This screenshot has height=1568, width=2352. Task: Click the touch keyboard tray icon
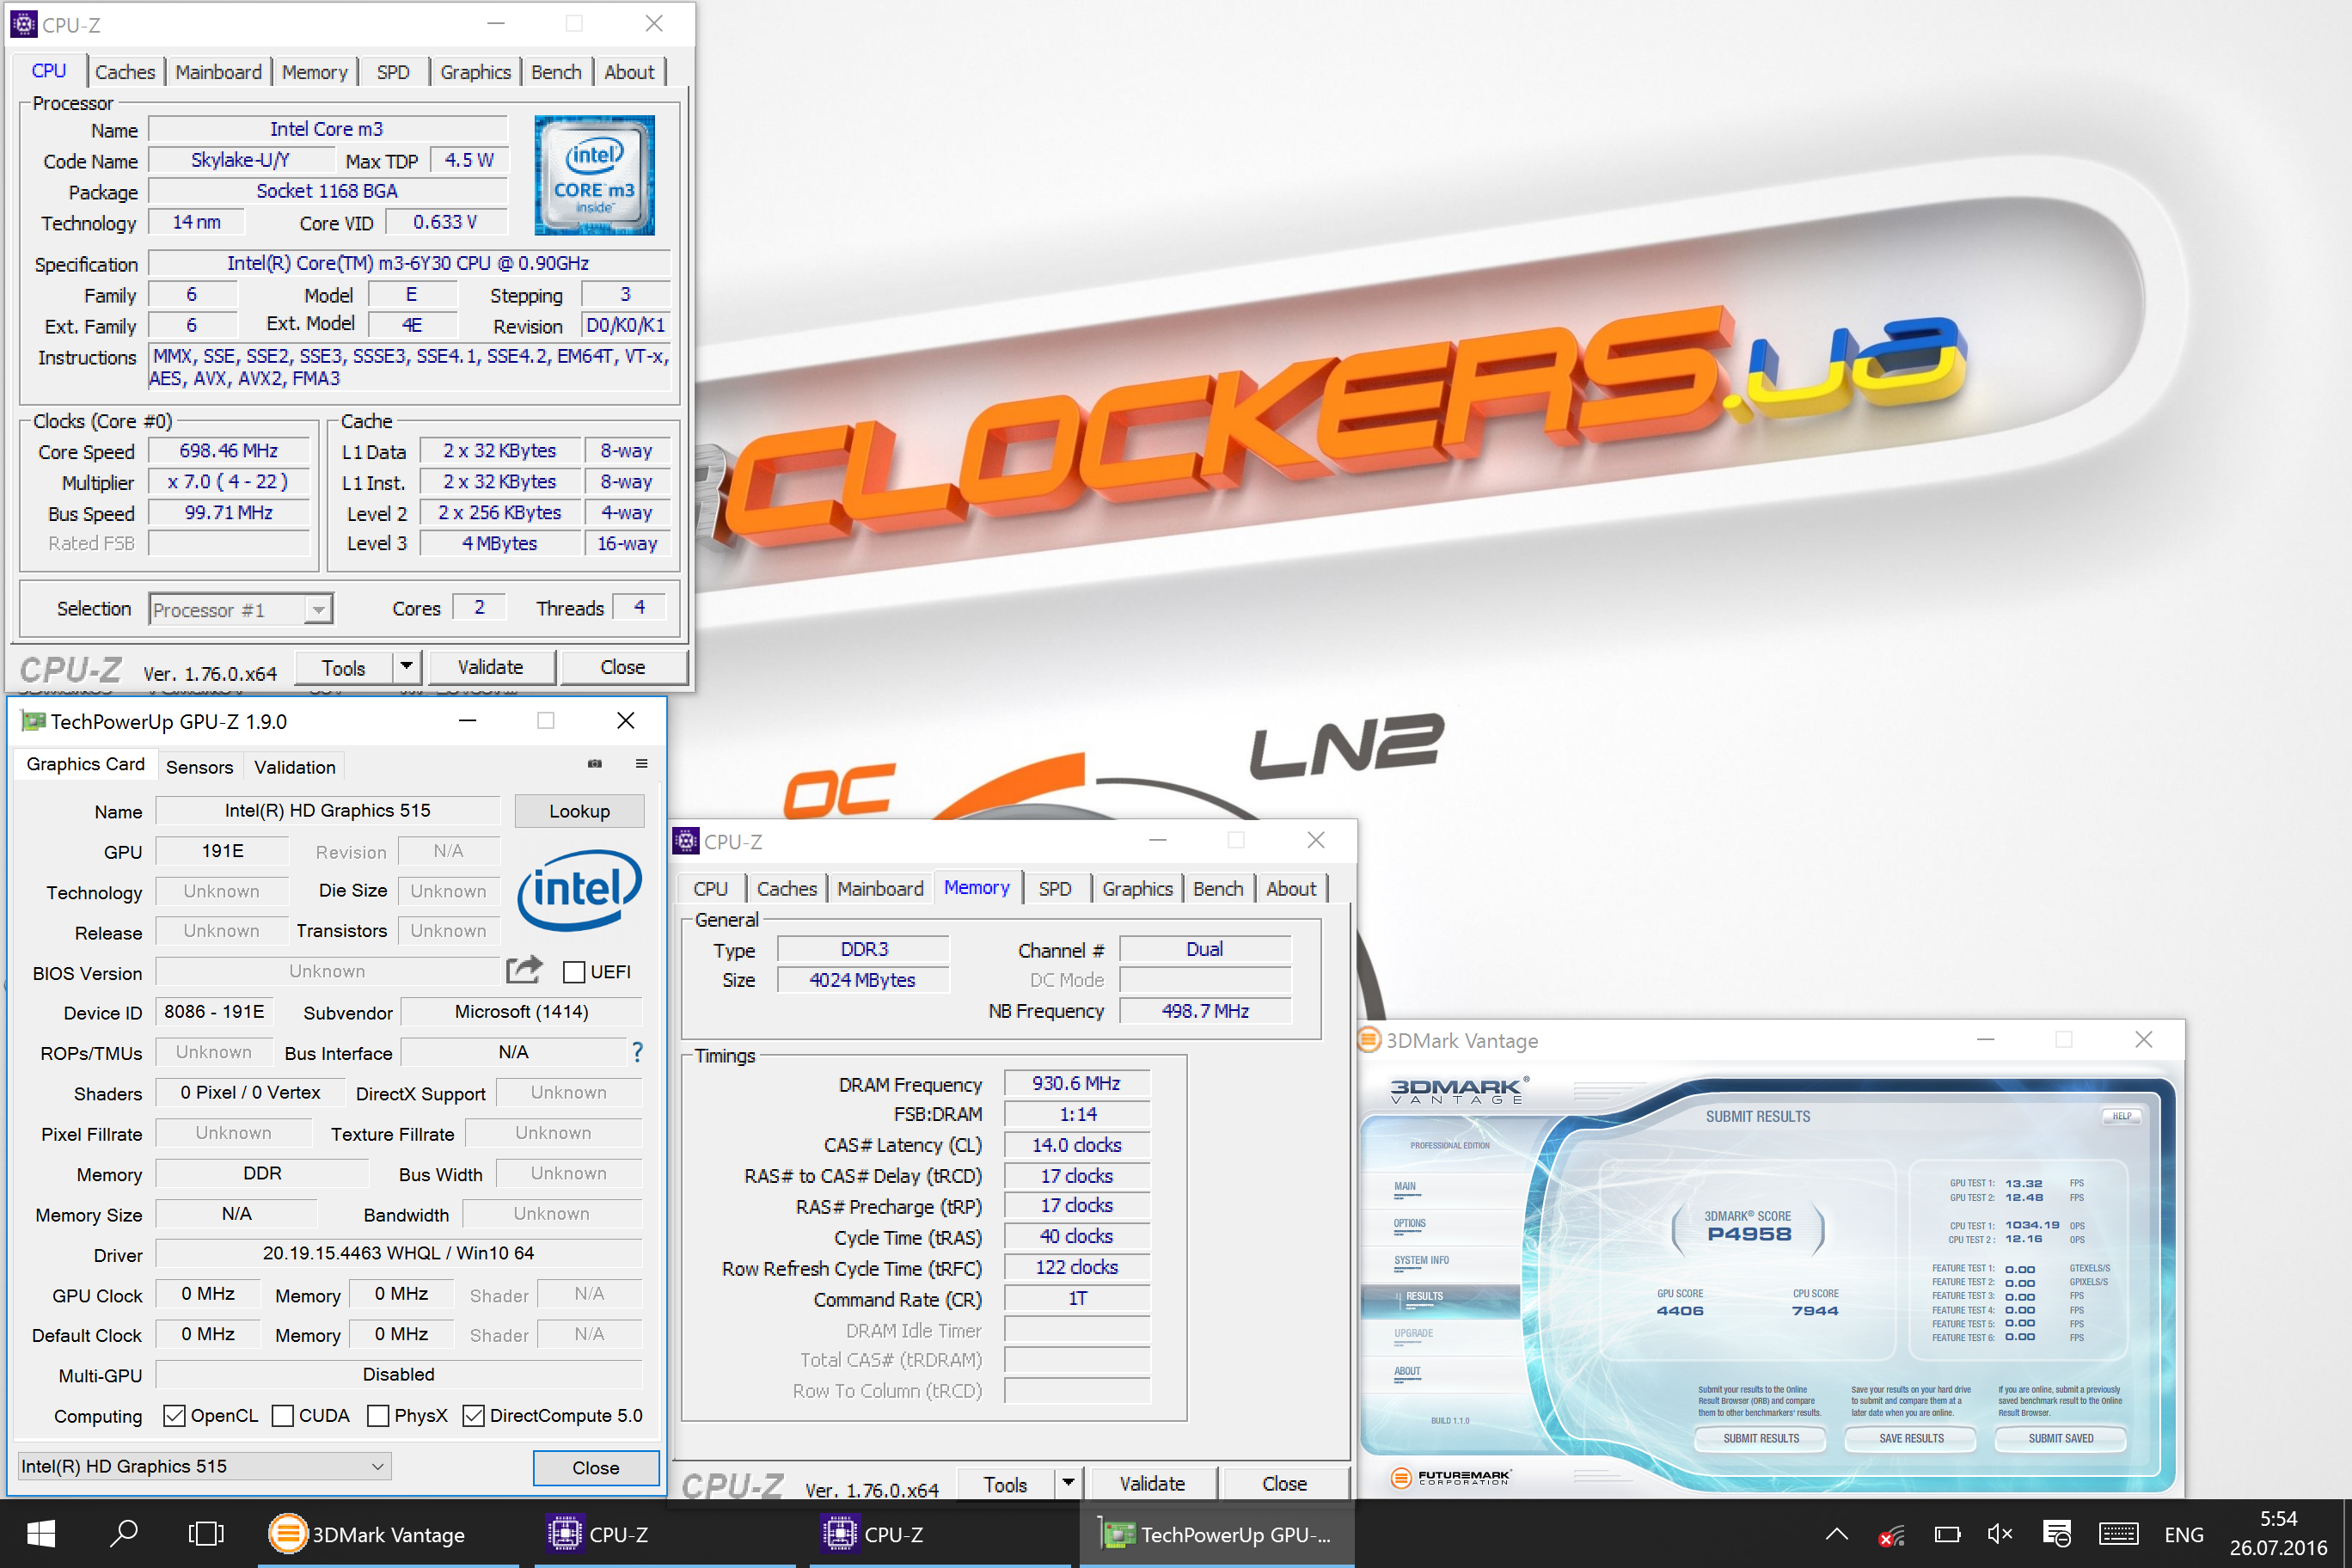click(2118, 1534)
